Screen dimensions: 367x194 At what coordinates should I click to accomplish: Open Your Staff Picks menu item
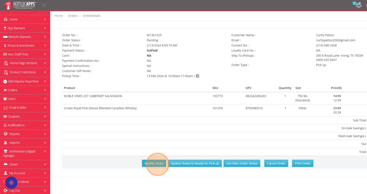[x=25, y=54]
